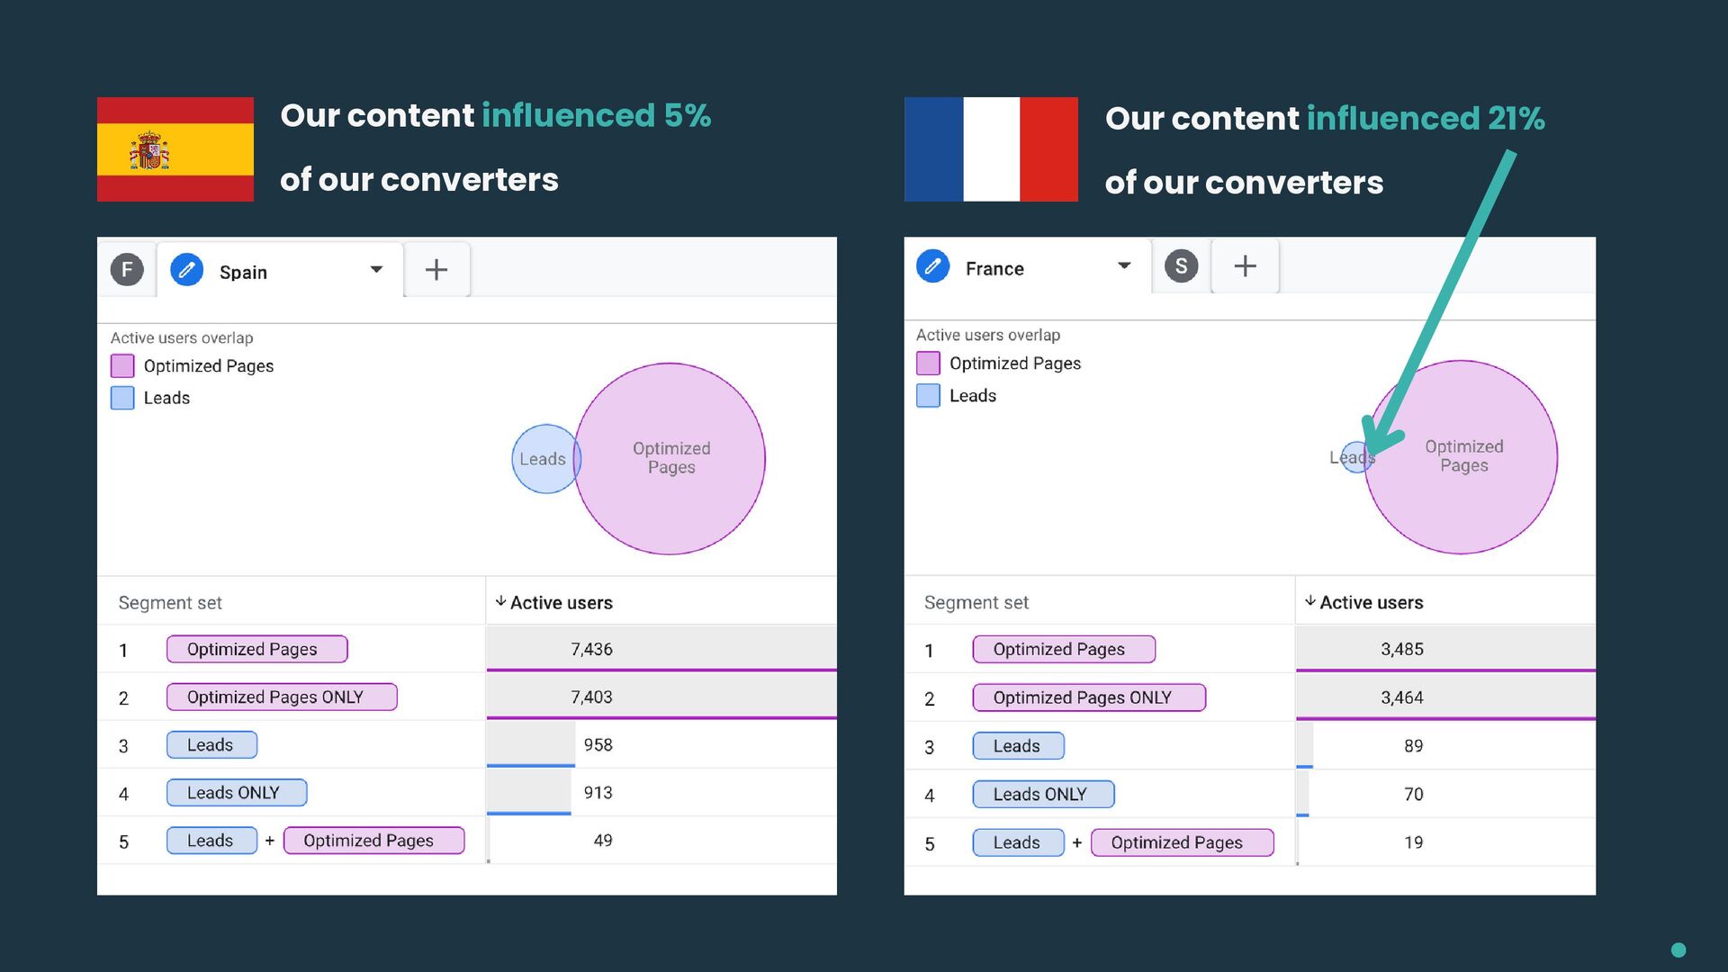Select the S tab avatar icon
This screenshot has width=1728, height=972.
(x=1181, y=266)
